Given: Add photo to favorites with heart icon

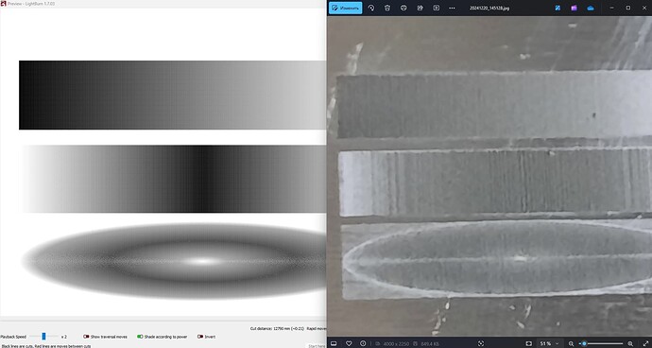Looking at the screenshot, I should pos(349,343).
